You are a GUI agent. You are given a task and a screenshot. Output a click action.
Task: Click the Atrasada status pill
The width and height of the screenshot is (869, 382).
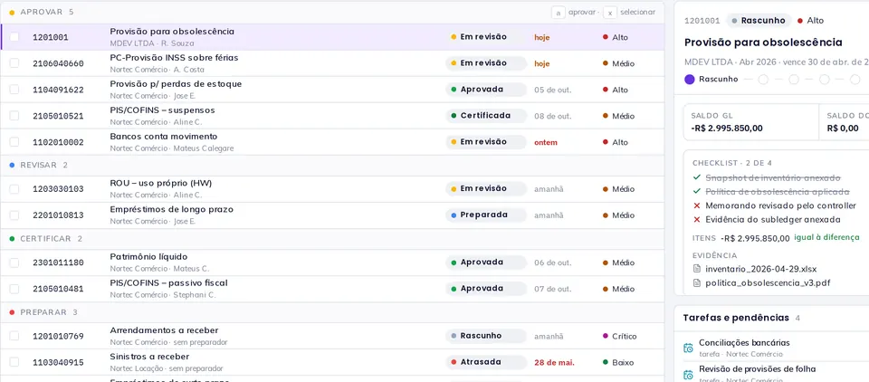pyautogui.click(x=485, y=362)
